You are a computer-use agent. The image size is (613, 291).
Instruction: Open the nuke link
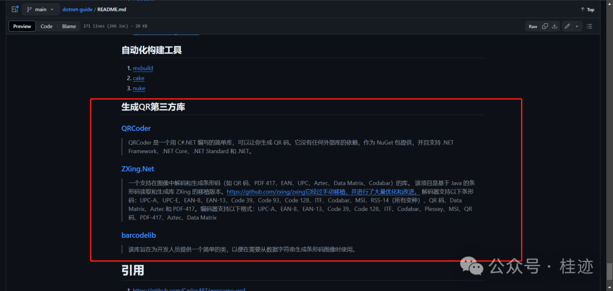pyautogui.click(x=139, y=88)
